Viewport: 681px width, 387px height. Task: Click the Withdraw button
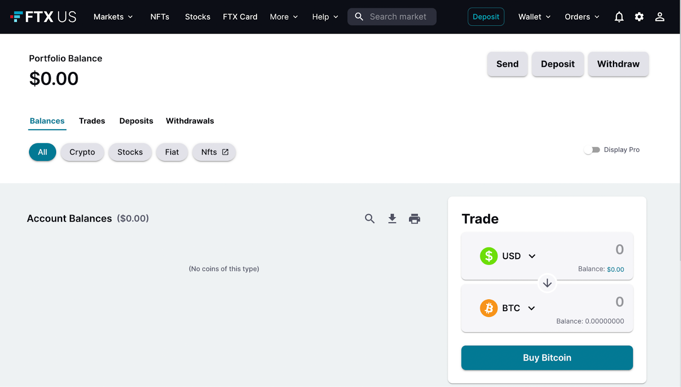click(618, 64)
